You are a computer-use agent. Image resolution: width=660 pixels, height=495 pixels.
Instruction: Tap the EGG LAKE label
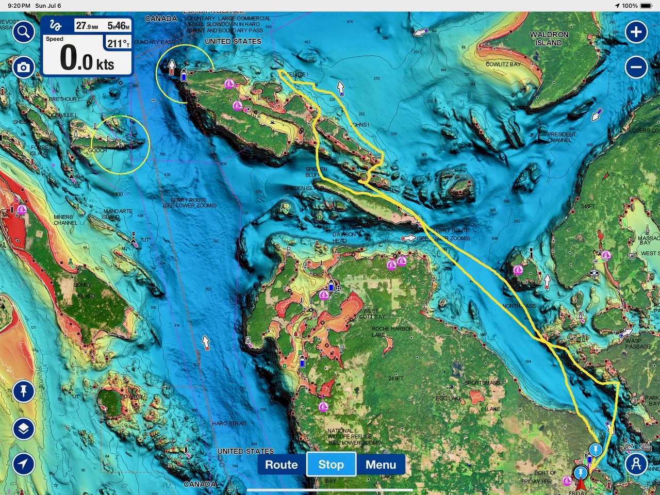click(x=449, y=399)
